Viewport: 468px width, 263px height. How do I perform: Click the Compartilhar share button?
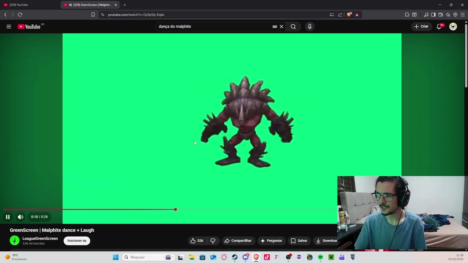click(x=238, y=241)
